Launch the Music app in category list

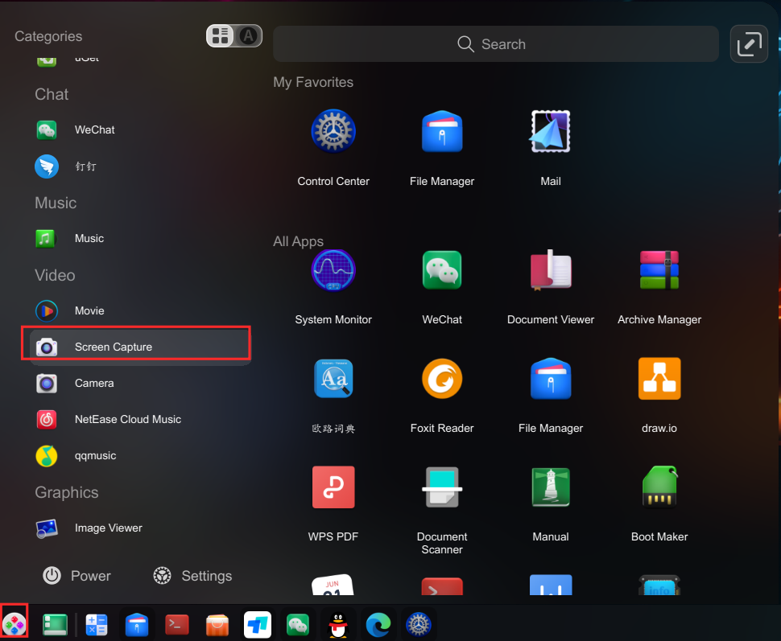click(x=142, y=238)
